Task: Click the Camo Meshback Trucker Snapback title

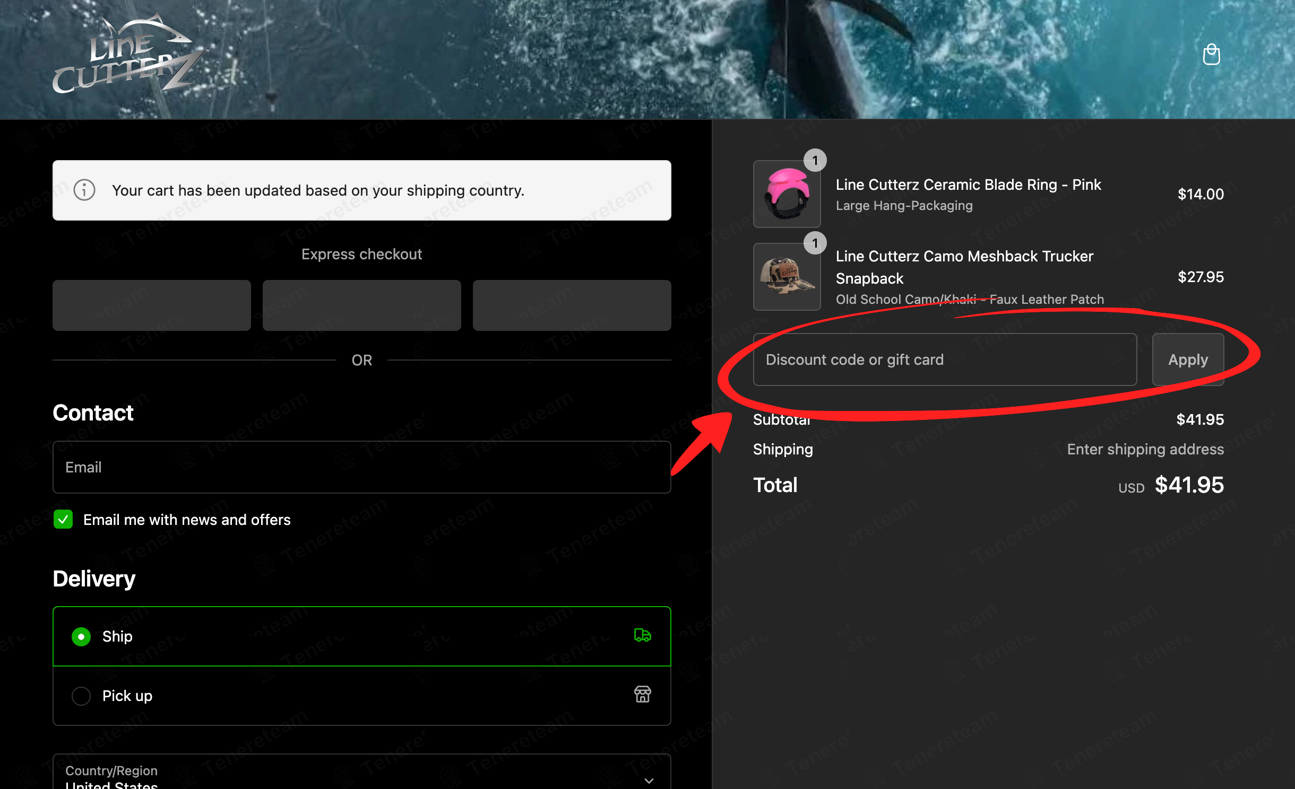Action: (964, 267)
